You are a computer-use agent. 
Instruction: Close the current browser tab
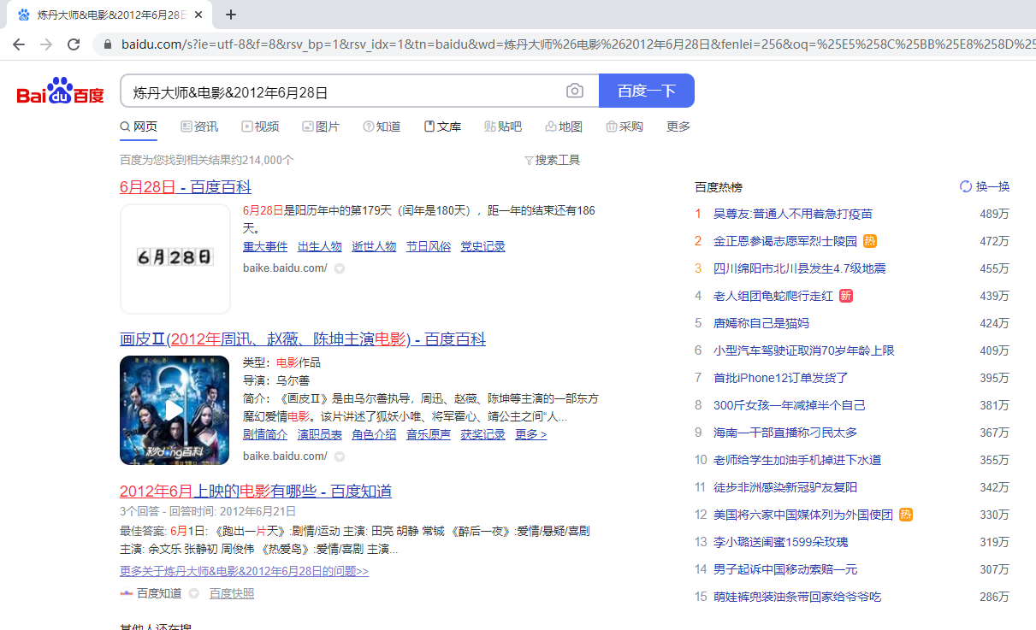coord(198,15)
